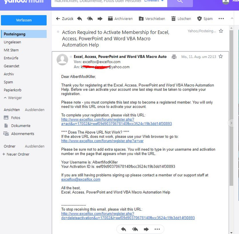Click the sender address excelfox@excelfox.com
This screenshot has height=234, width=239.
[102, 62]
